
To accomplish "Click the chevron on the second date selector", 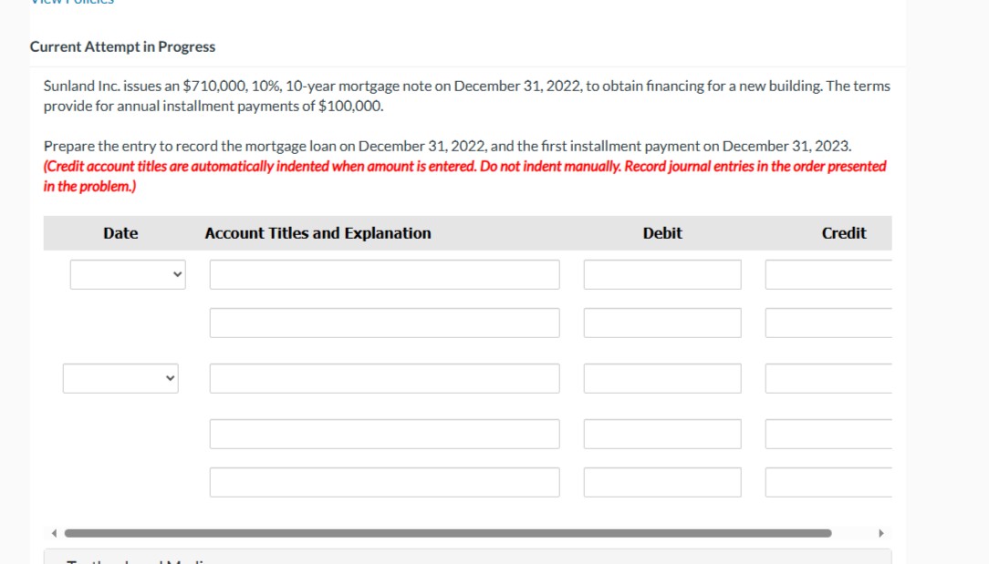I will coord(169,377).
